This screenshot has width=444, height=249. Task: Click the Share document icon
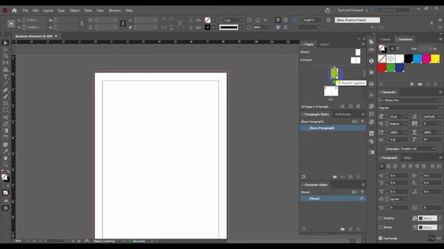[327, 10]
